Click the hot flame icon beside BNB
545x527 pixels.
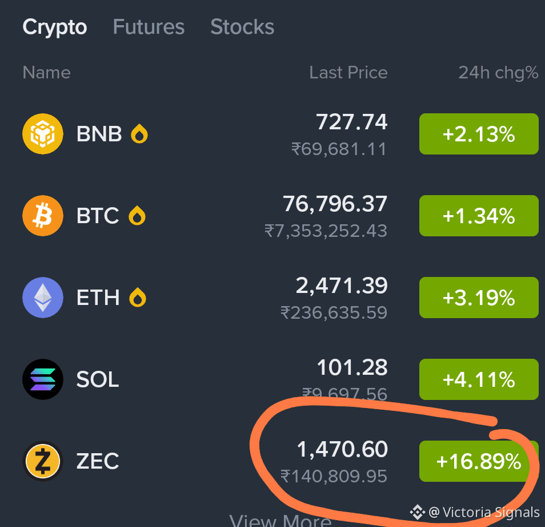coord(139,133)
